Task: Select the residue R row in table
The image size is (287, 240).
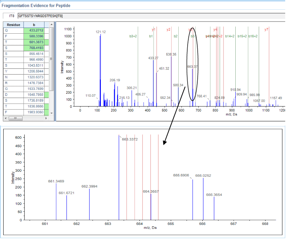Action: (13, 83)
